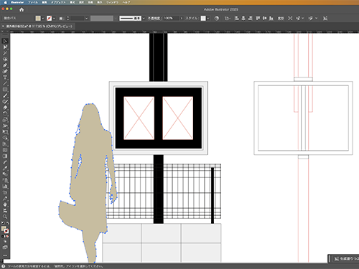Open Select Similar Objects dropdown arrow
The height and width of the screenshot is (269, 359).
[303, 18]
